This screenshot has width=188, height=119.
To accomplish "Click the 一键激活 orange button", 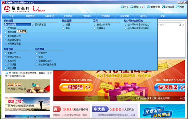I will pos(76,87).
